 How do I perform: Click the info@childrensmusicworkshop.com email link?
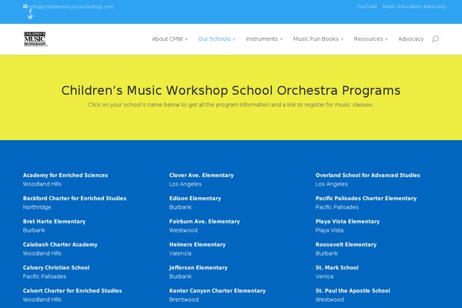pos(71,7)
